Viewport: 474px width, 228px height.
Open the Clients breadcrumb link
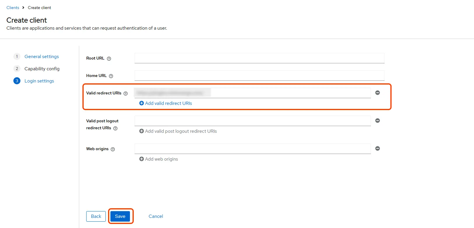pos(13,8)
